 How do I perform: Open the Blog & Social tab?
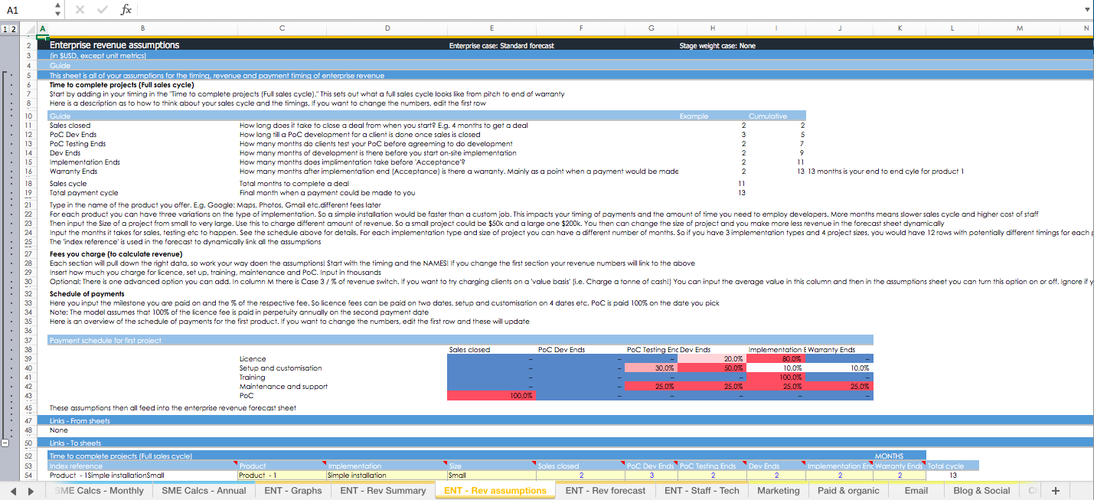point(981,491)
